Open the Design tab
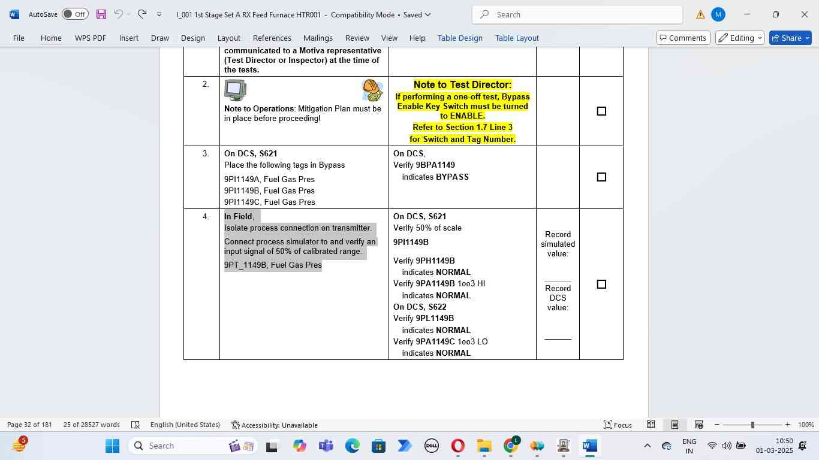This screenshot has height=460, width=819. tap(193, 38)
